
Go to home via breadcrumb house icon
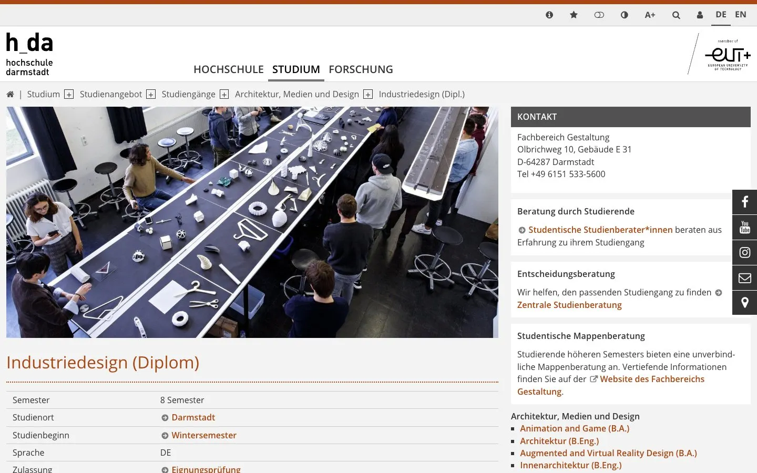(x=10, y=94)
